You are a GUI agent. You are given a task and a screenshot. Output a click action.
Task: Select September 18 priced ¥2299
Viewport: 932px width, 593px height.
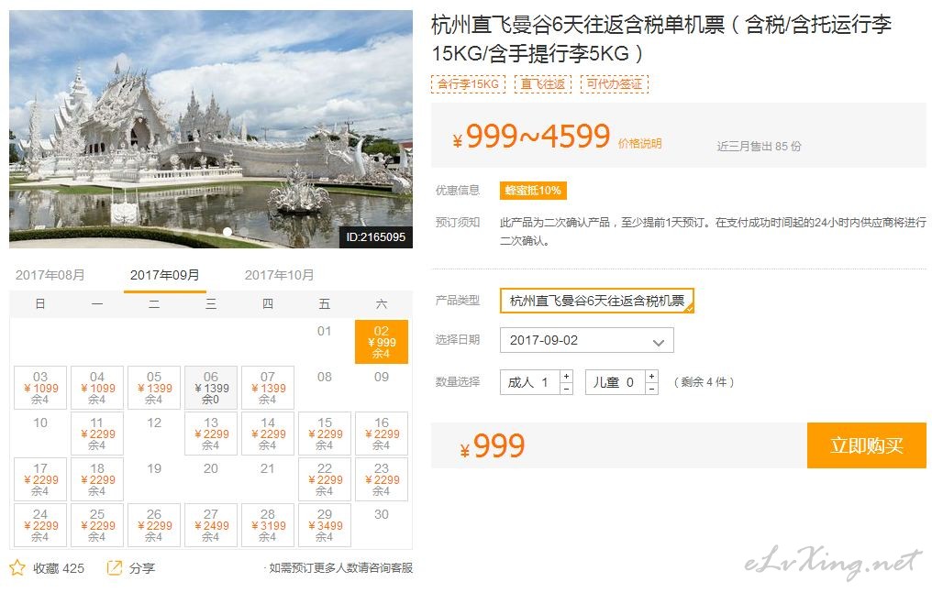[x=97, y=479]
